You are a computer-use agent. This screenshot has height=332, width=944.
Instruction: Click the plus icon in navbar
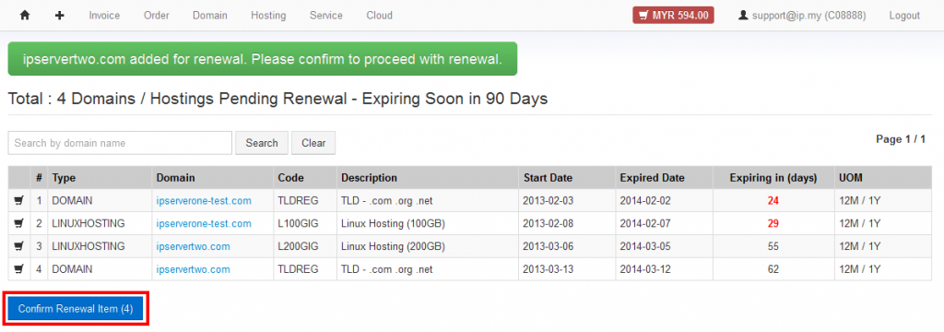pyautogui.click(x=59, y=16)
